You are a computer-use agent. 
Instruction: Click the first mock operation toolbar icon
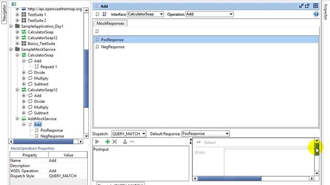97,14
